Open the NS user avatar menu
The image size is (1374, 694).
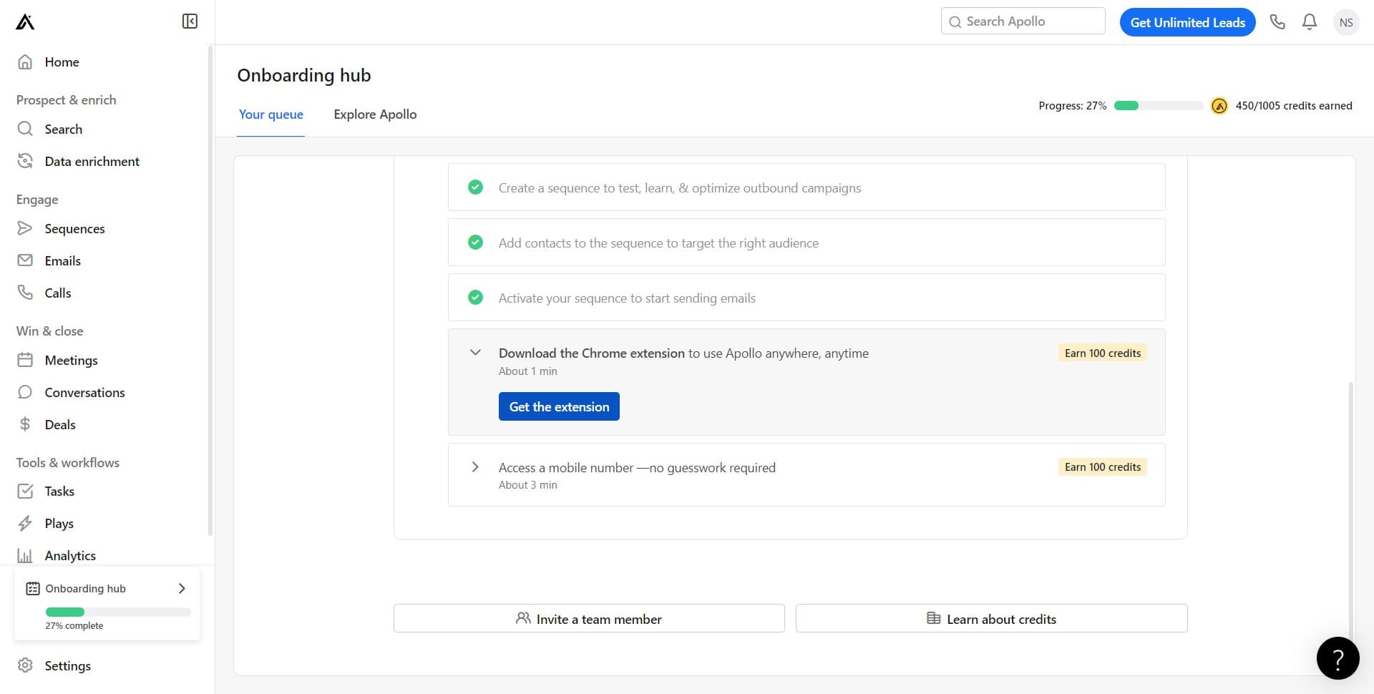pyautogui.click(x=1345, y=22)
